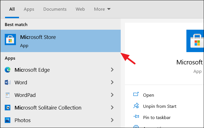Open the Microsoft Store best match result
This screenshot has width=204, height=128.
60,41
